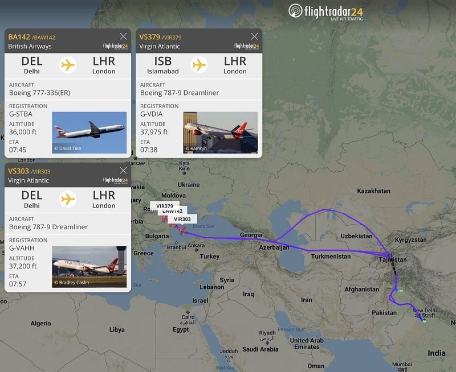Close the BA142 flight info card

(x=123, y=36)
